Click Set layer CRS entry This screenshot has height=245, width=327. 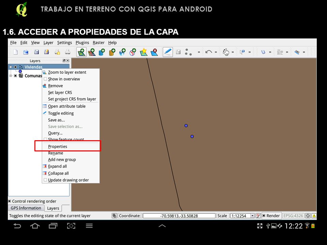click(71, 92)
